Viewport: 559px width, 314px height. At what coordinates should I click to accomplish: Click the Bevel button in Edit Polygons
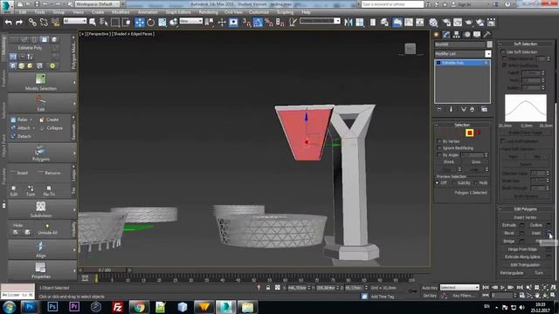(509, 233)
